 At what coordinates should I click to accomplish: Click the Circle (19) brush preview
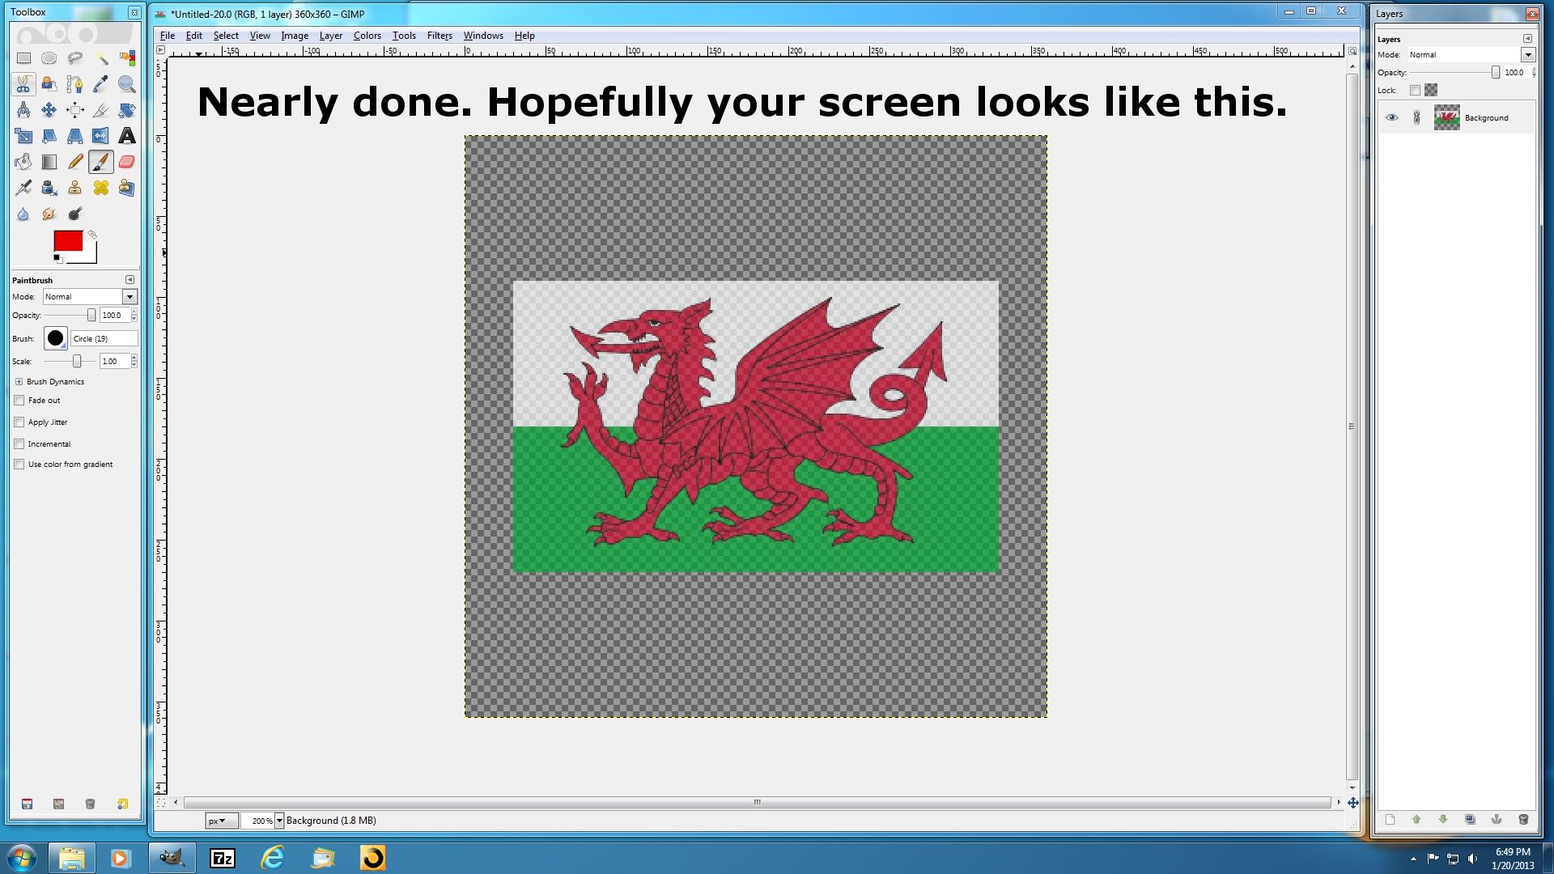pyautogui.click(x=56, y=338)
